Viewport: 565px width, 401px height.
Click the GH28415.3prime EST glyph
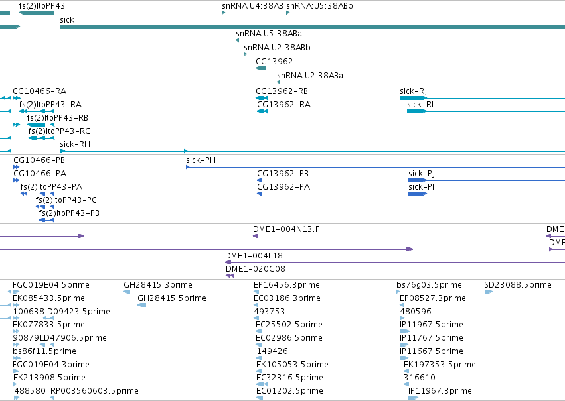[x=127, y=292]
